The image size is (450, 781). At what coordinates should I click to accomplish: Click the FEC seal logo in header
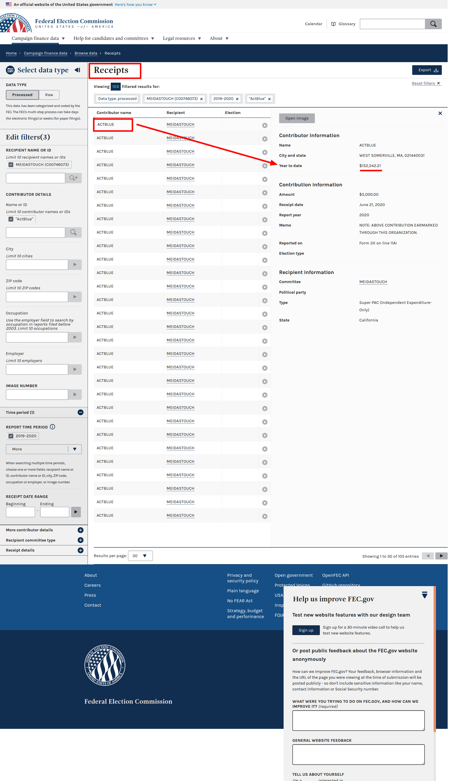coord(16,23)
